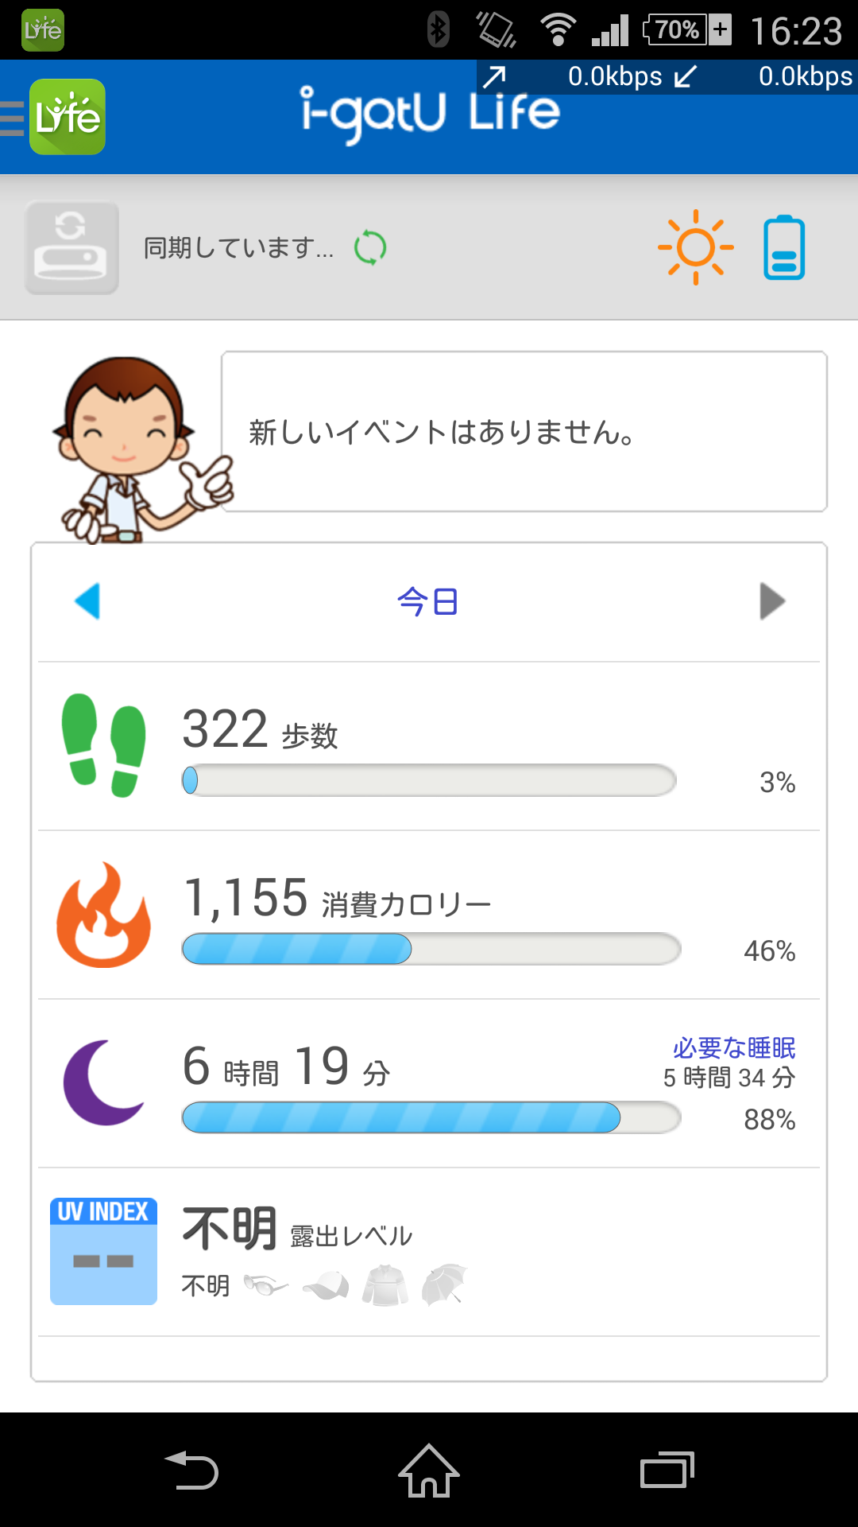Tap the cartoon mascot character
858x1527 pixels.
131,449
